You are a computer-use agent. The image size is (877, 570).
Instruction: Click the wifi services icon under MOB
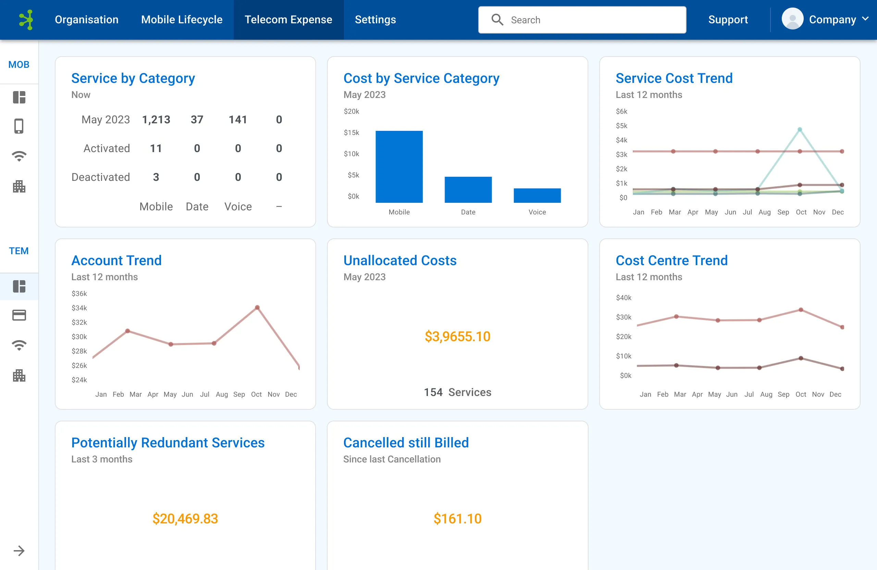pyautogui.click(x=19, y=156)
